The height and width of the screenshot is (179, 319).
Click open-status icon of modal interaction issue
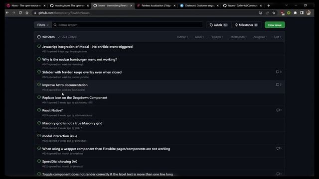tap(39, 136)
